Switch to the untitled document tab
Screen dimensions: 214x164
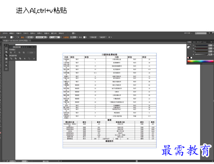[16, 41]
